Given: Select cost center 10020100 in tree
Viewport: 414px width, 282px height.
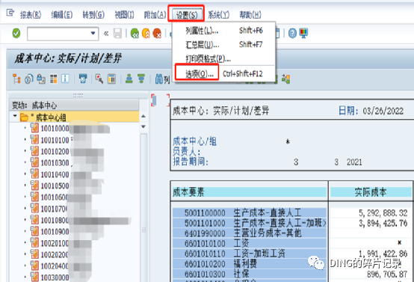Looking at the screenshot, I should [x=55, y=243].
